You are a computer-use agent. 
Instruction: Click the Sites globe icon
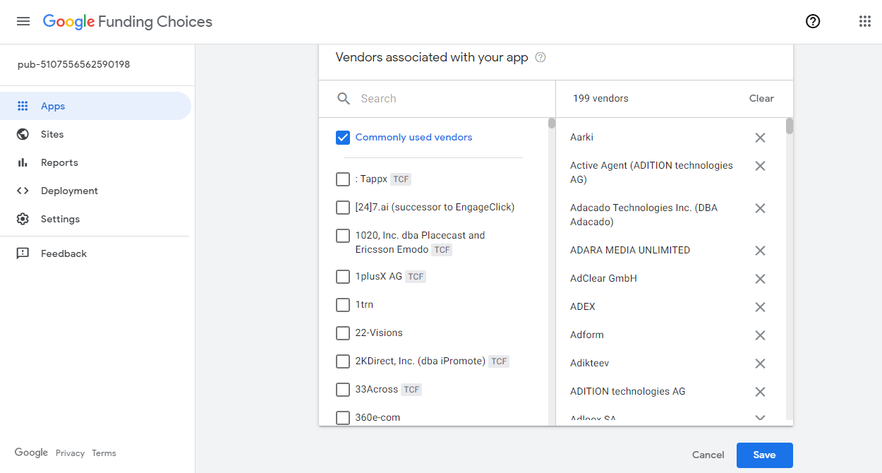(23, 134)
